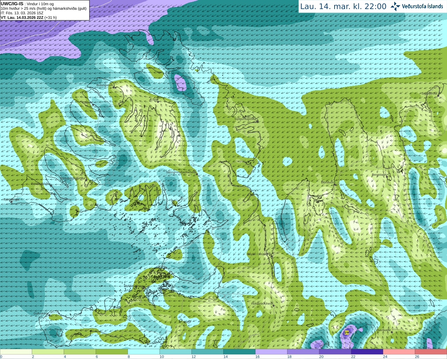This screenshot has width=447, height=359.
Task: Click the yellow 29 gust marker
Action: click(x=346, y=333)
